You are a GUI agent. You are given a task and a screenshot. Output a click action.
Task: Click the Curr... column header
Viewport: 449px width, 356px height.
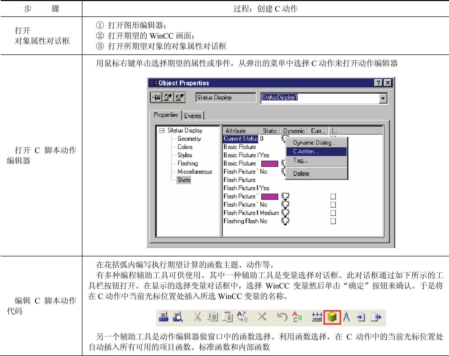(x=318, y=131)
